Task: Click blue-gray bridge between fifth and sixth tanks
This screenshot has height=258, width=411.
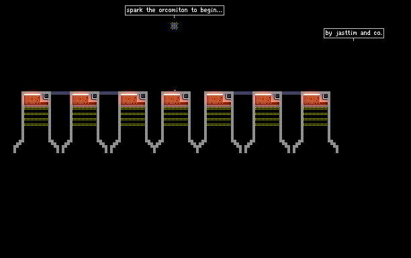Action: pyautogui.click(x=242, y=93)
